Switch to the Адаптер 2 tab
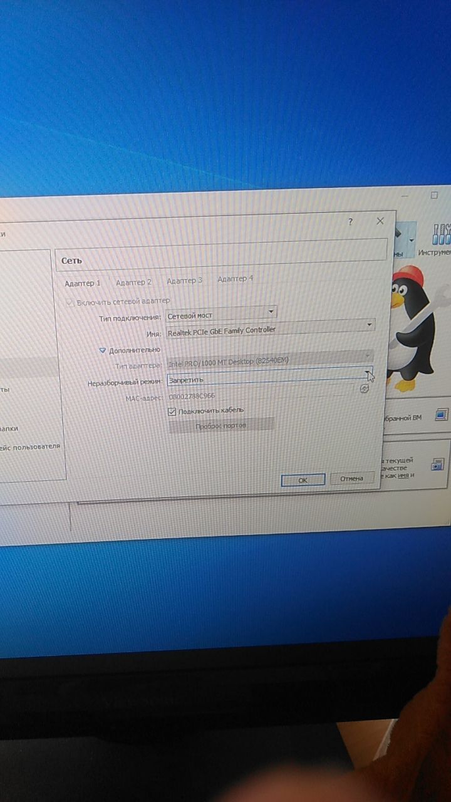 (x=133, y=282)
